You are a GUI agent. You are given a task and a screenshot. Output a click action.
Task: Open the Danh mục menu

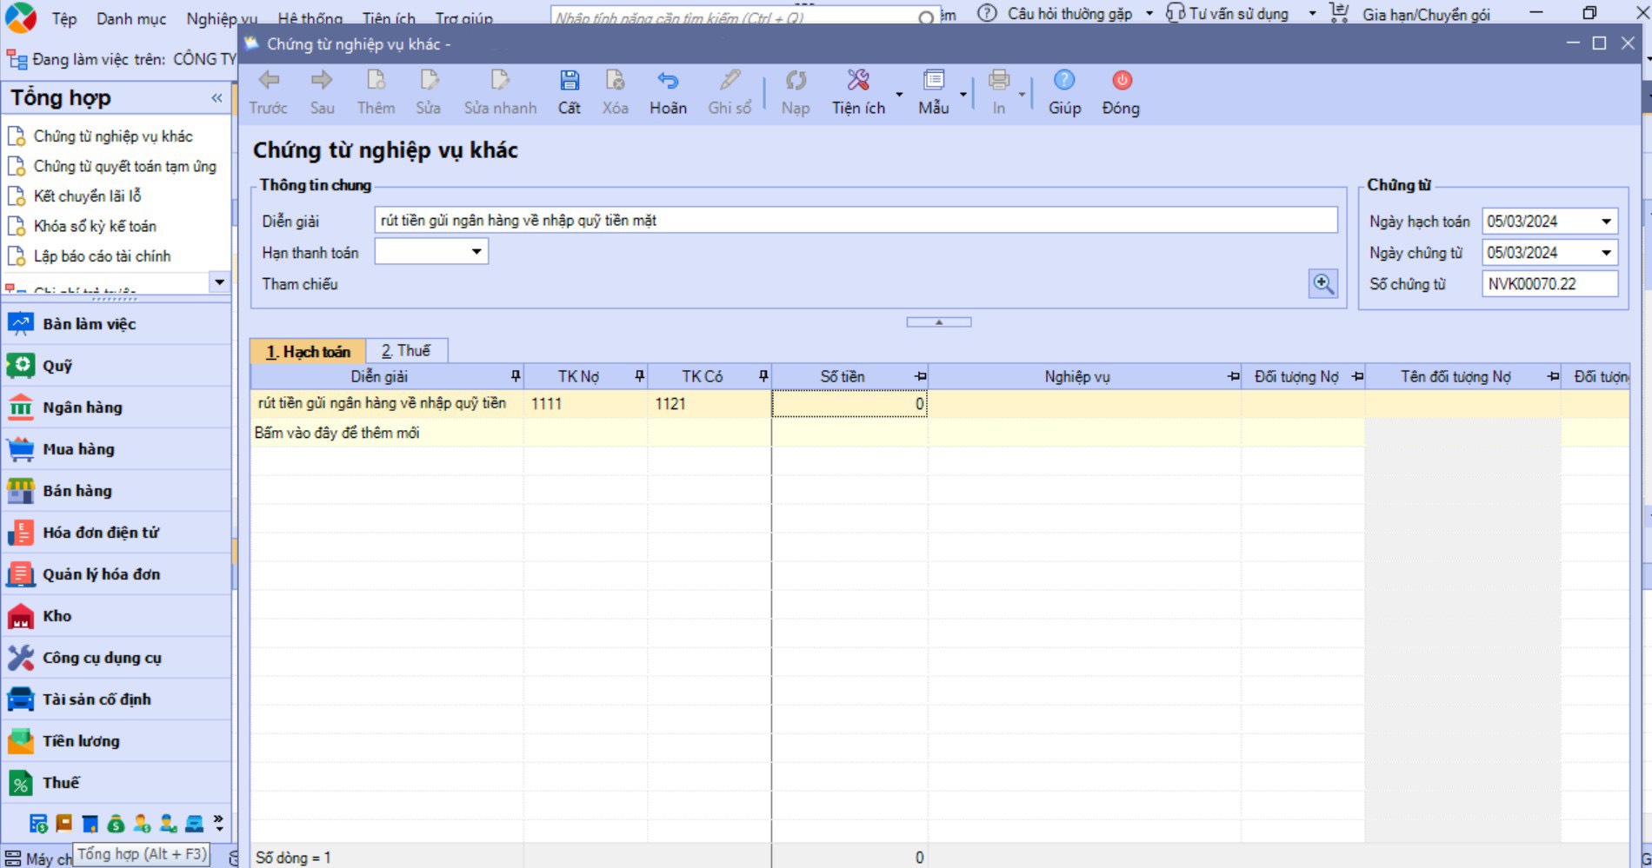coord(130,18)
